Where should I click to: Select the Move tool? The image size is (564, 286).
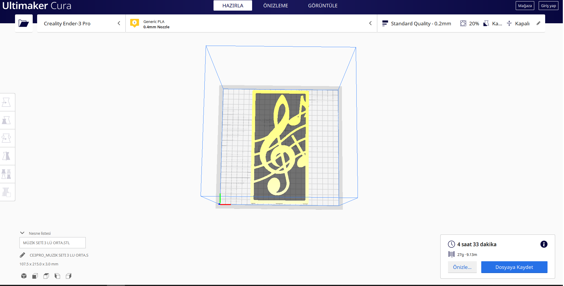point(7,102)
